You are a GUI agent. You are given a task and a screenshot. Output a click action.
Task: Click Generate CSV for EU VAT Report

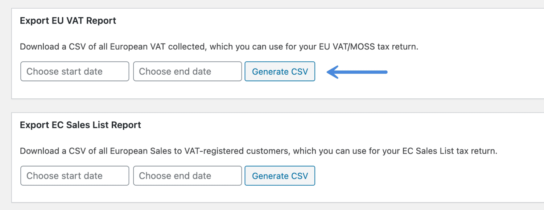pos(280,71)
